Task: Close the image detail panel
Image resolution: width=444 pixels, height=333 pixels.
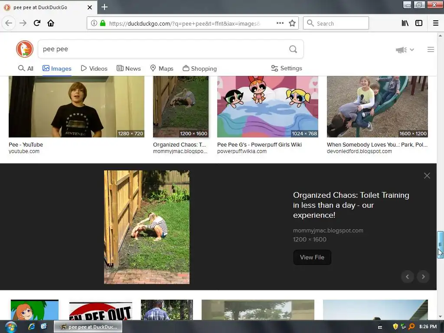Action: [427, 176]
